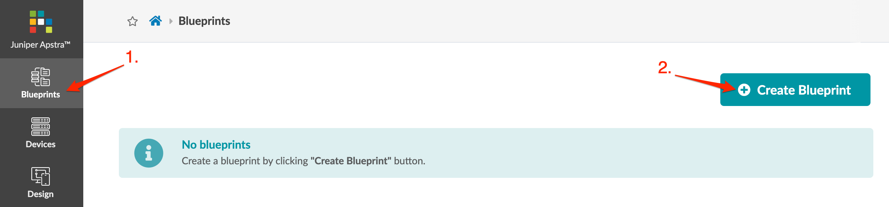Viewport: 889px width, 207px height.
Task: Click the Juniper Apstra colored squares logo
Action: 41,22
